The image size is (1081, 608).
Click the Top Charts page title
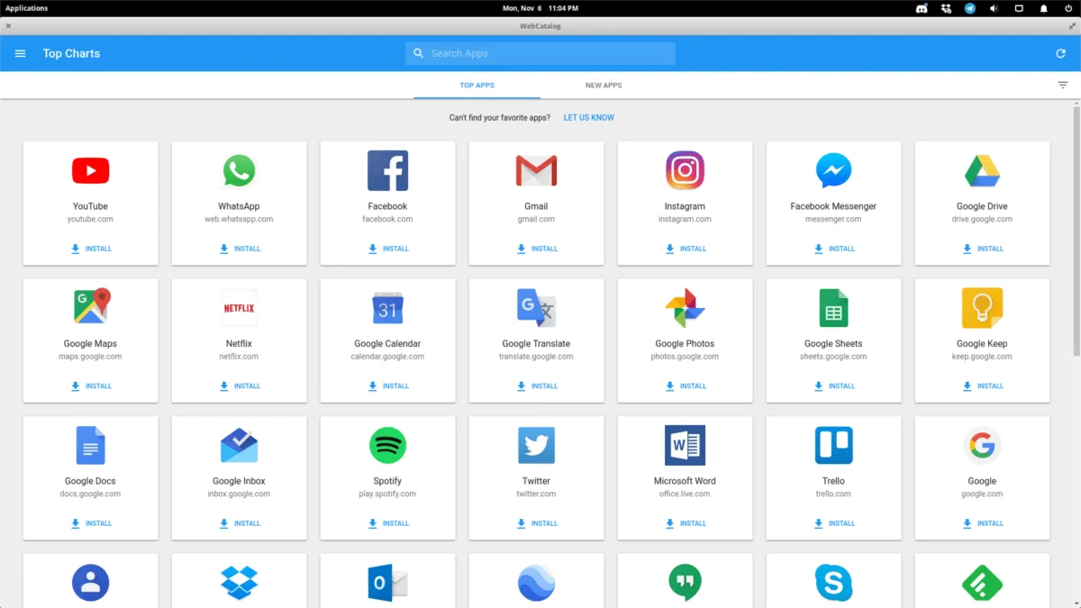71,53
